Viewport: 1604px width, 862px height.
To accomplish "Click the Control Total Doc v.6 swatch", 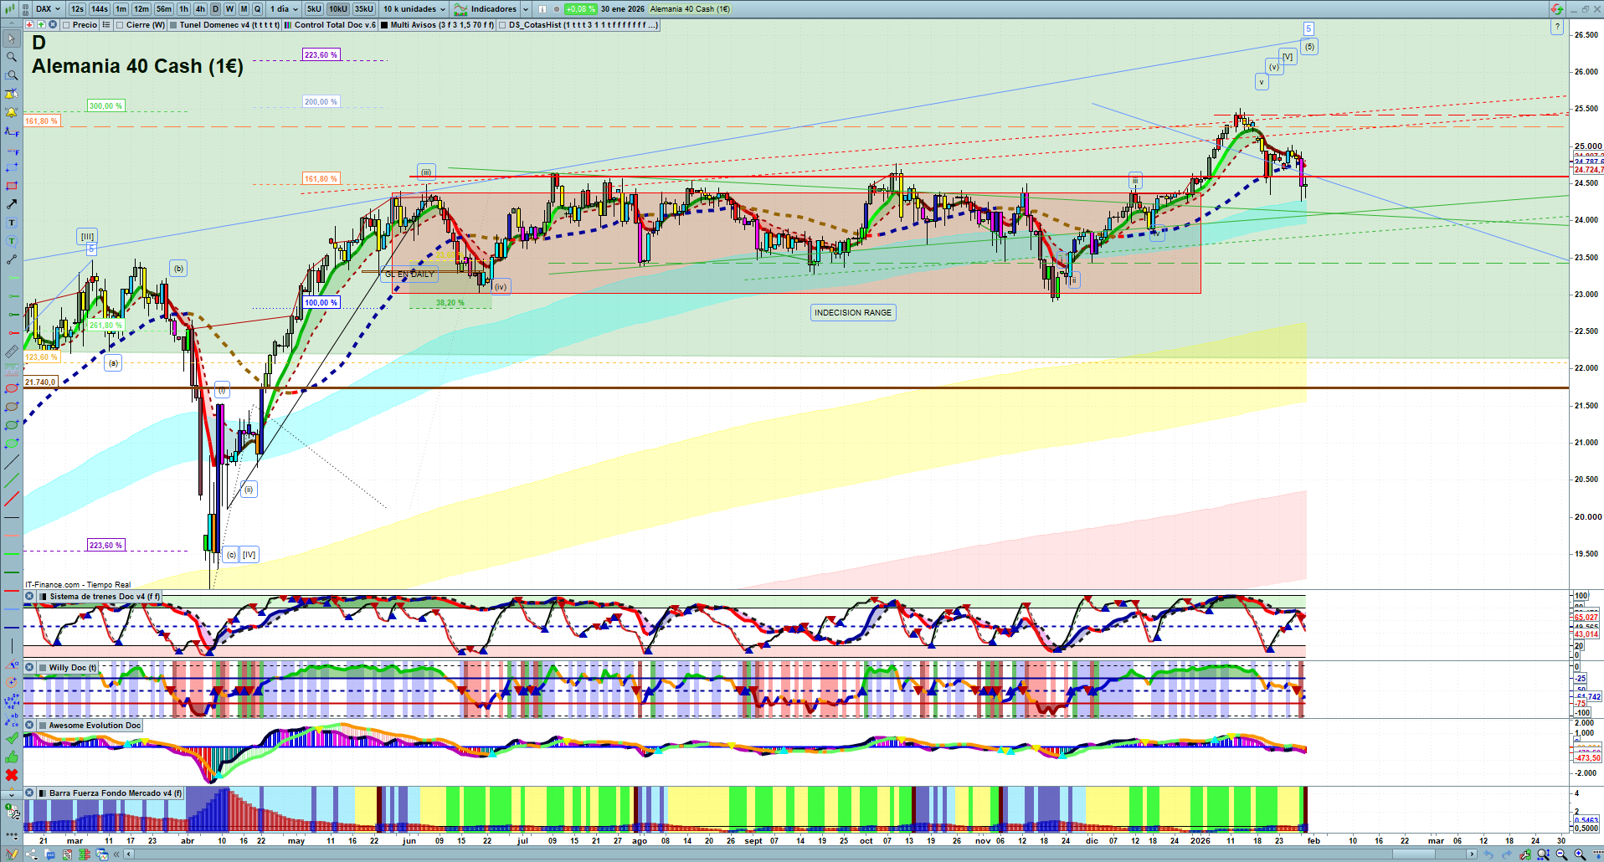I will coord(288,25).
